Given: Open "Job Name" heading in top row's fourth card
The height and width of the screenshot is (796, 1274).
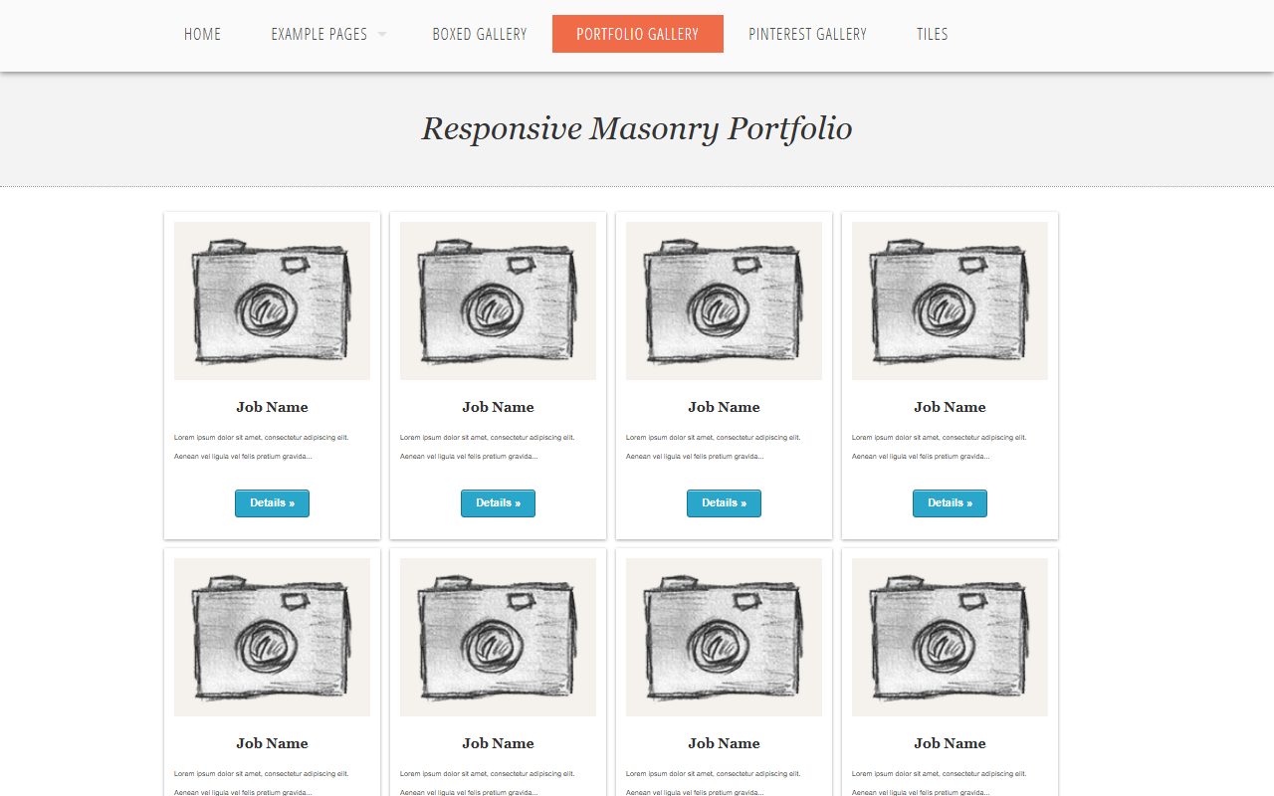Looking at the screenshot, I should click(x=950, y=407).
